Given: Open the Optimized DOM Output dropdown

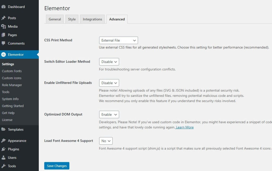Looking at the screenshot, I should 109,114.
